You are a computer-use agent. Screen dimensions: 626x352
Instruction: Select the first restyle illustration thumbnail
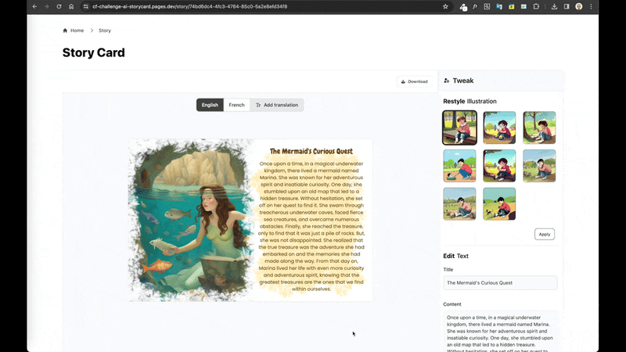[459, 128]
